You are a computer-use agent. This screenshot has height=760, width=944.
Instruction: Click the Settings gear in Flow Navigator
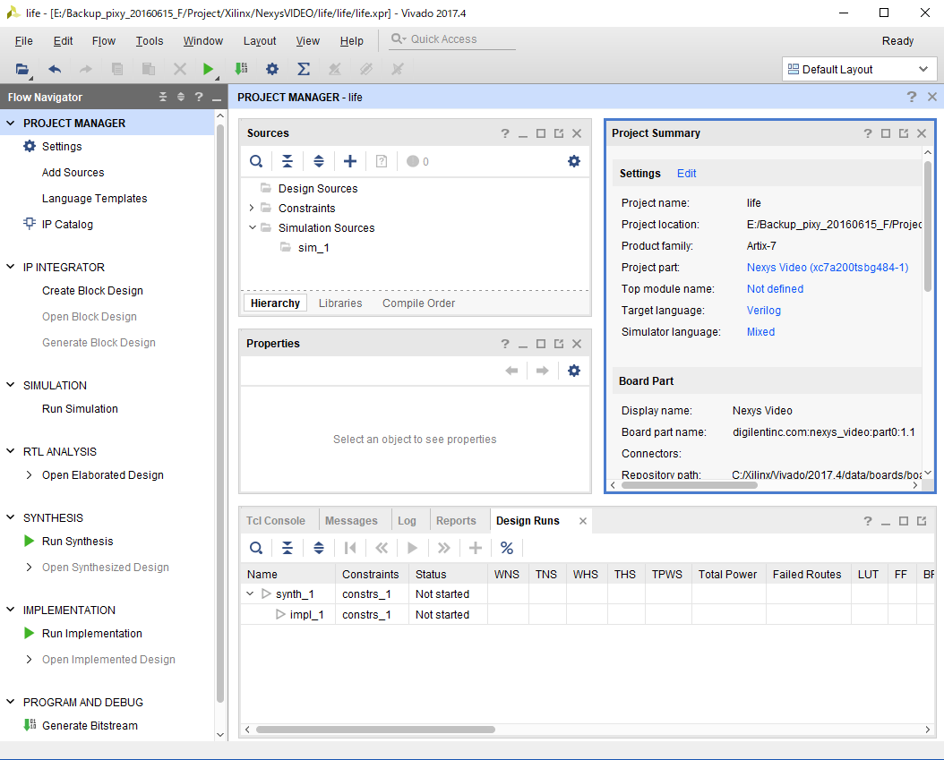(30, 146)
